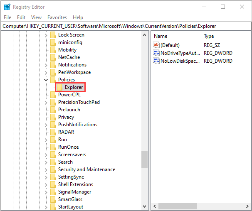Open the Favorites menu
This screenshot has height=211, width=252.
click(x=57, y=17)
